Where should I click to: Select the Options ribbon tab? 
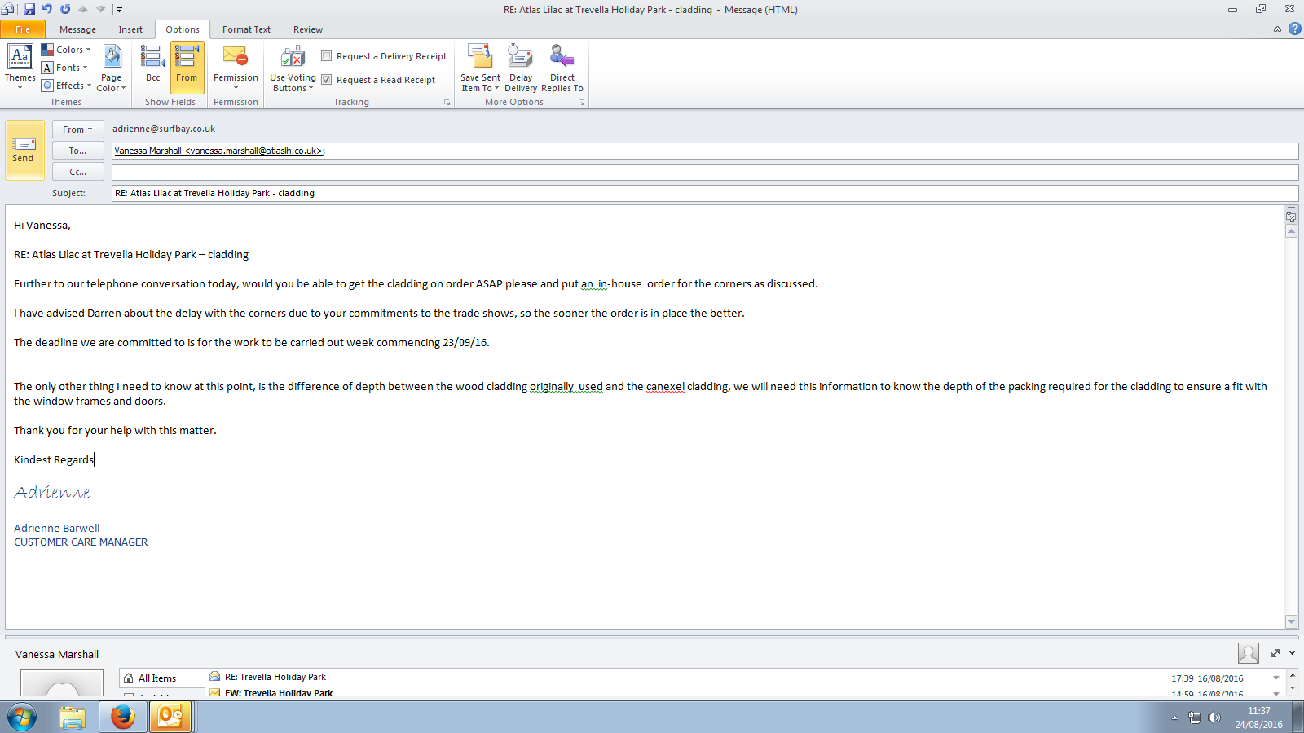(x=183, y=29)
